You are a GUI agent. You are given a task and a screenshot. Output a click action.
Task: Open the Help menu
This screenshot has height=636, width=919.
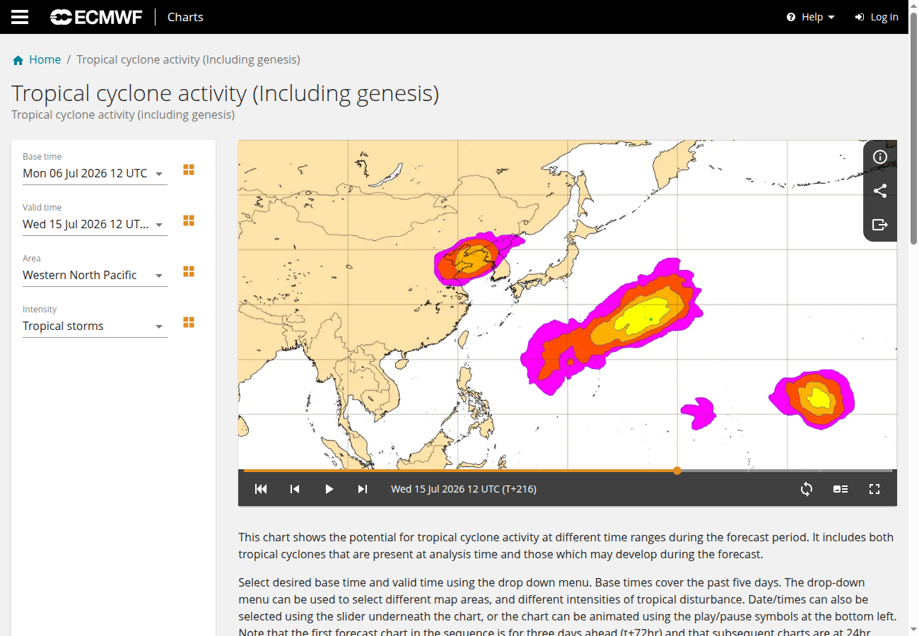point(811,17)
